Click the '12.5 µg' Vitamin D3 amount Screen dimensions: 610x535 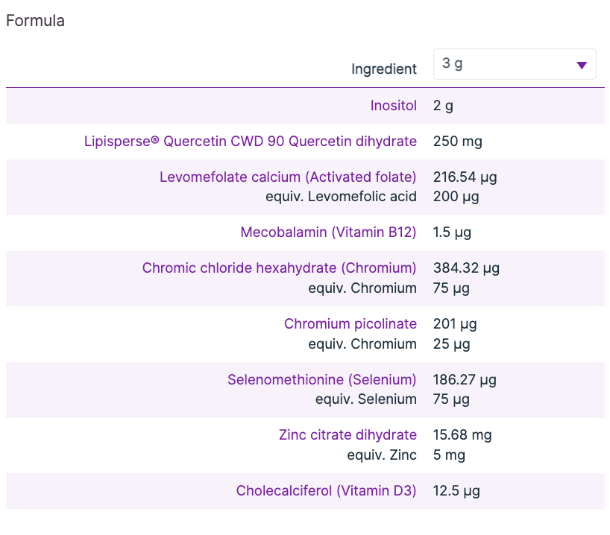point(456,491)
